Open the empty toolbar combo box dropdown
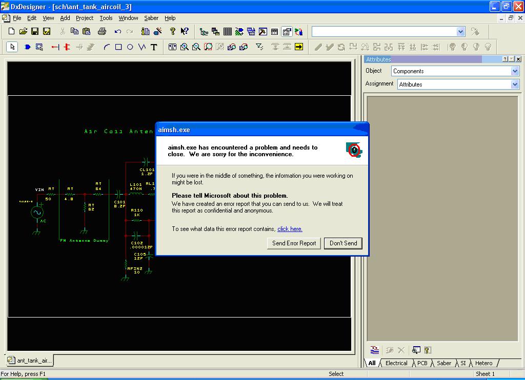Viewport: 525px width, 380px height. pyautogui.click(x=460, y=32)
